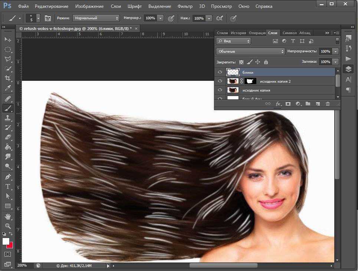Viewport: 358px width, 271px height.
Task: Open the Фильтр menu
Action: pyautogui.click(x=185, y=6)
